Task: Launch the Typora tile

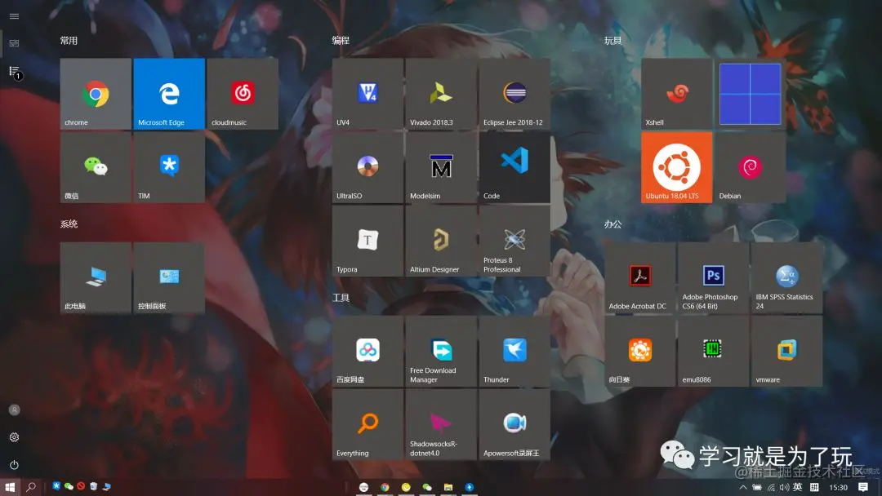Action: pyautogui.click(x=367, y=241)
